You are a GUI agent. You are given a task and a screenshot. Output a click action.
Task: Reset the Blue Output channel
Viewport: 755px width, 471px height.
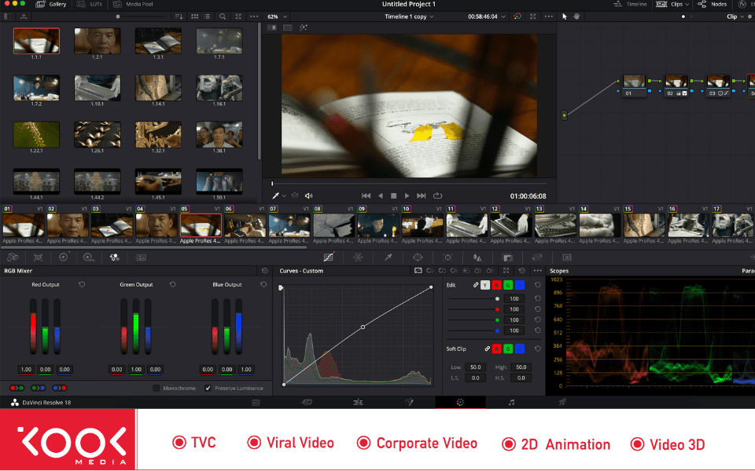263,284
